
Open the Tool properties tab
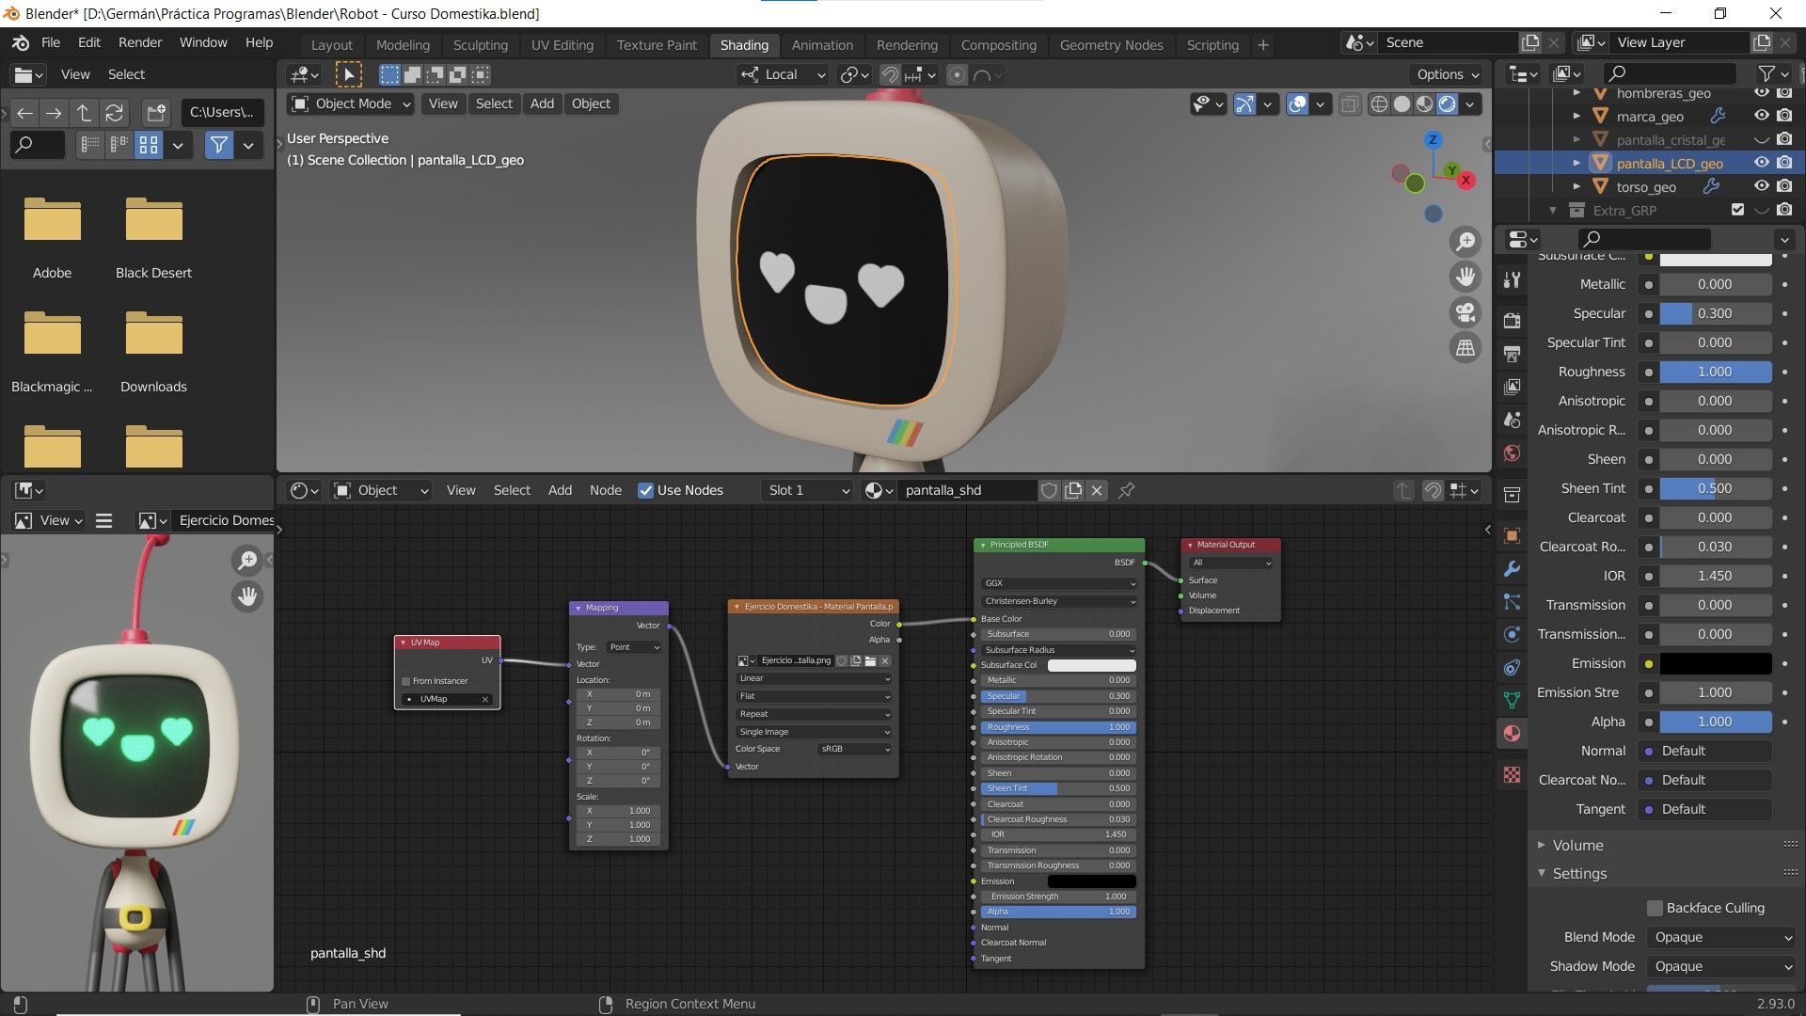tap(1512, 280)
